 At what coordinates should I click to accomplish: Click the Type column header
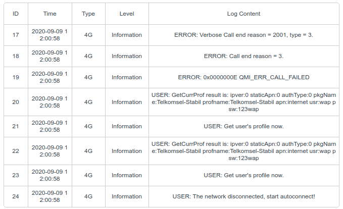coord(88,14)
